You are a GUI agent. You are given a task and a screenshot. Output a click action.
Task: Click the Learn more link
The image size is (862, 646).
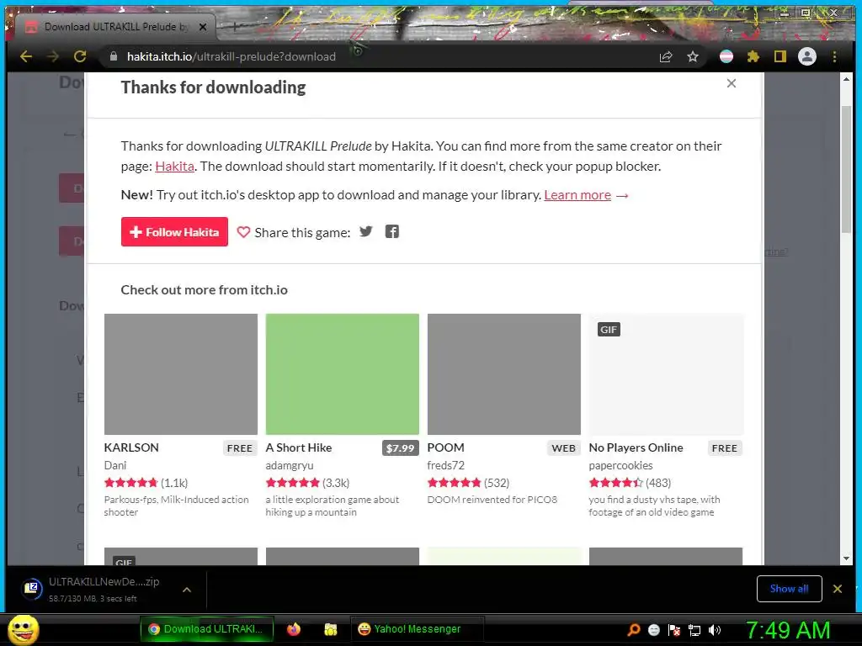pyautogui.click(x=577, y=195)
